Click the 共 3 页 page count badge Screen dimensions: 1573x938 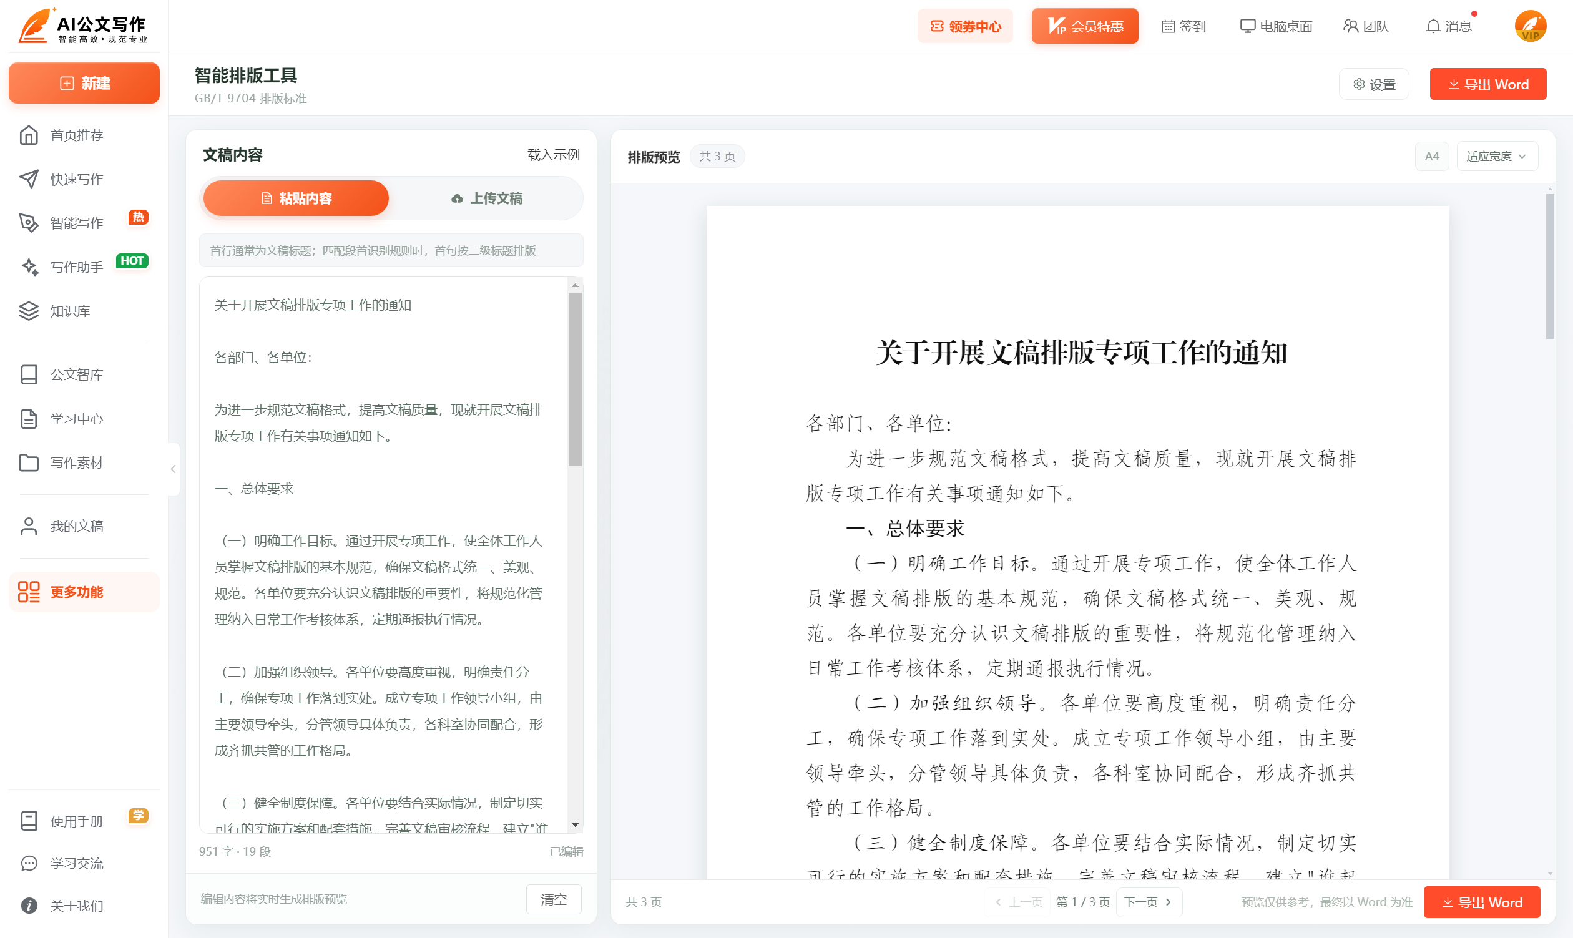717,156
